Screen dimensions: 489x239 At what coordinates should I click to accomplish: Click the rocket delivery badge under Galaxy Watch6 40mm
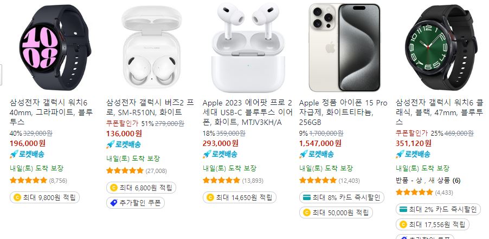click(x=27, y=154)
